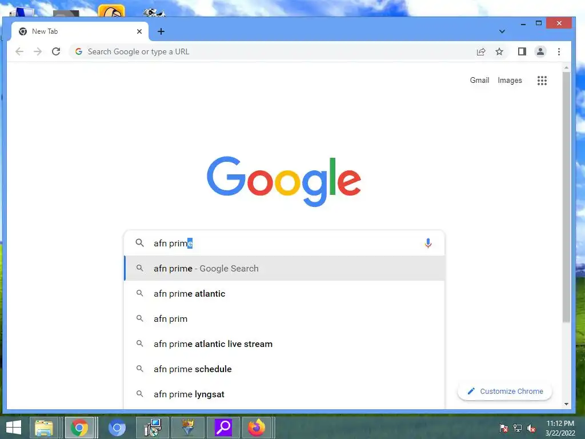Screen dimensions: 585x439
Task: Click the Chrome taskbar icon
Action: tap(79, 428)
